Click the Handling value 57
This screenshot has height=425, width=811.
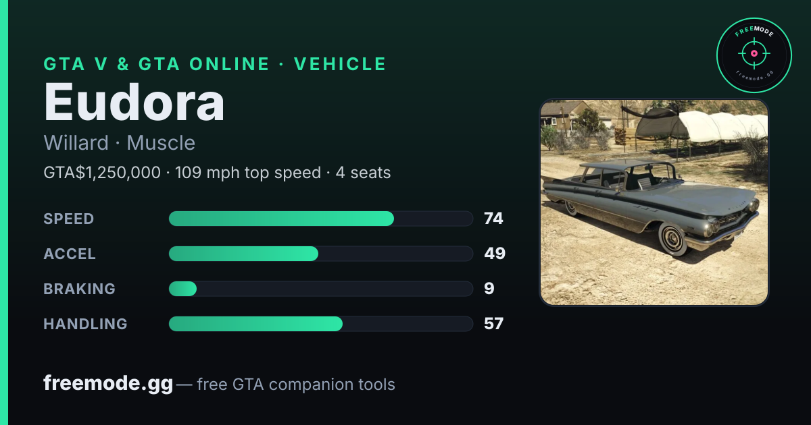tap(494, 324)
